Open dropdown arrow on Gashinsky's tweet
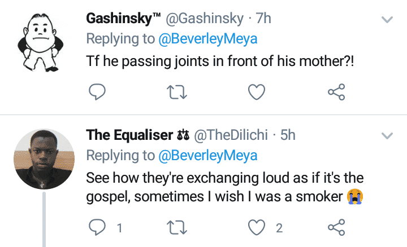This screenshot has width=407, height=247. (387, 20)
